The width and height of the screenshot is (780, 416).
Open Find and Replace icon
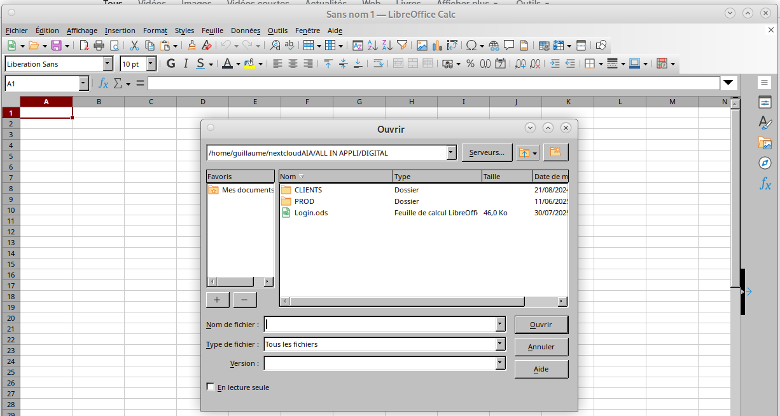275,46
